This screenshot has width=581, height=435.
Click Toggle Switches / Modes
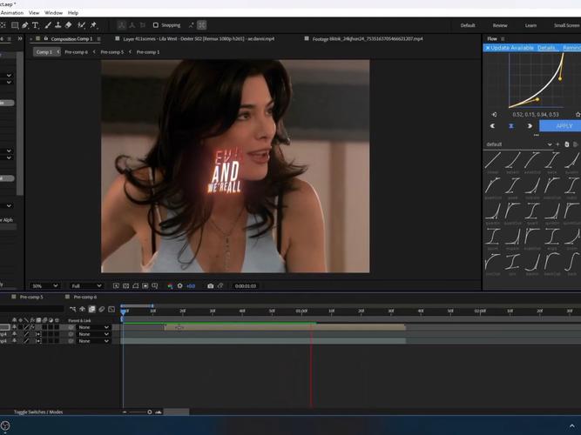[x=38, y=412]
